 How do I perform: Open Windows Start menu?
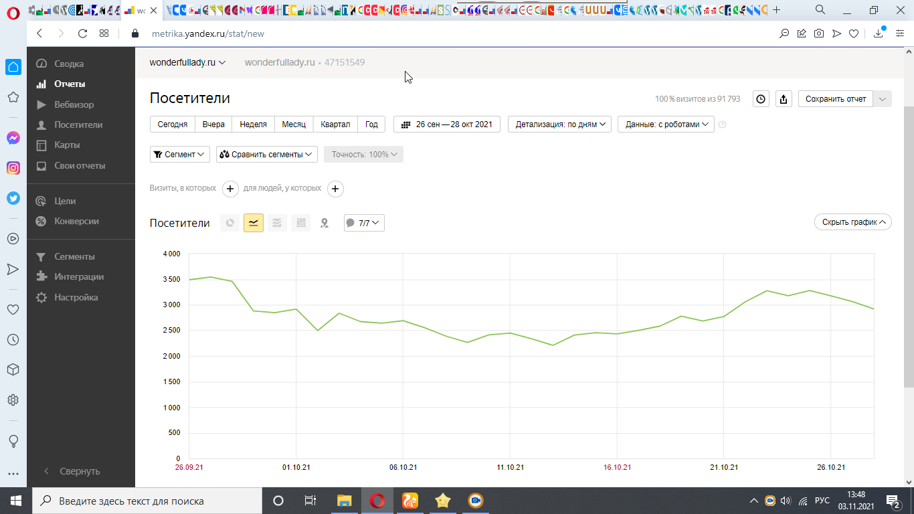coord(16,501)
